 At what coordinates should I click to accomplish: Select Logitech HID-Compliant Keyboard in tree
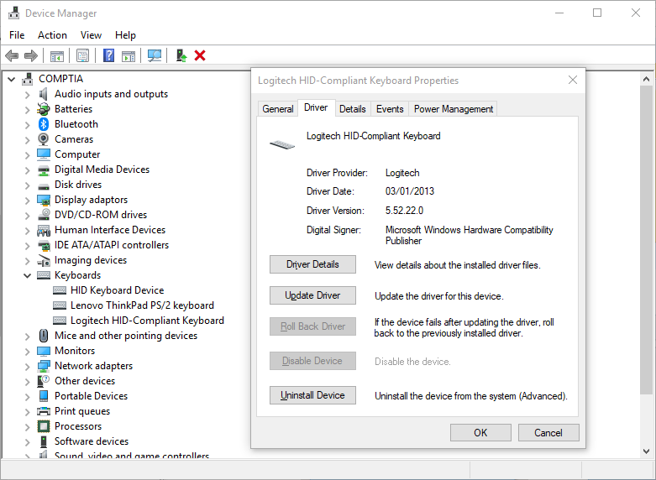click(x=147, y=321)
